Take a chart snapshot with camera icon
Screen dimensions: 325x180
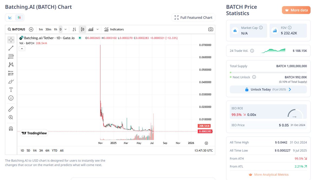pyautogui.click(x=211, y=29)
